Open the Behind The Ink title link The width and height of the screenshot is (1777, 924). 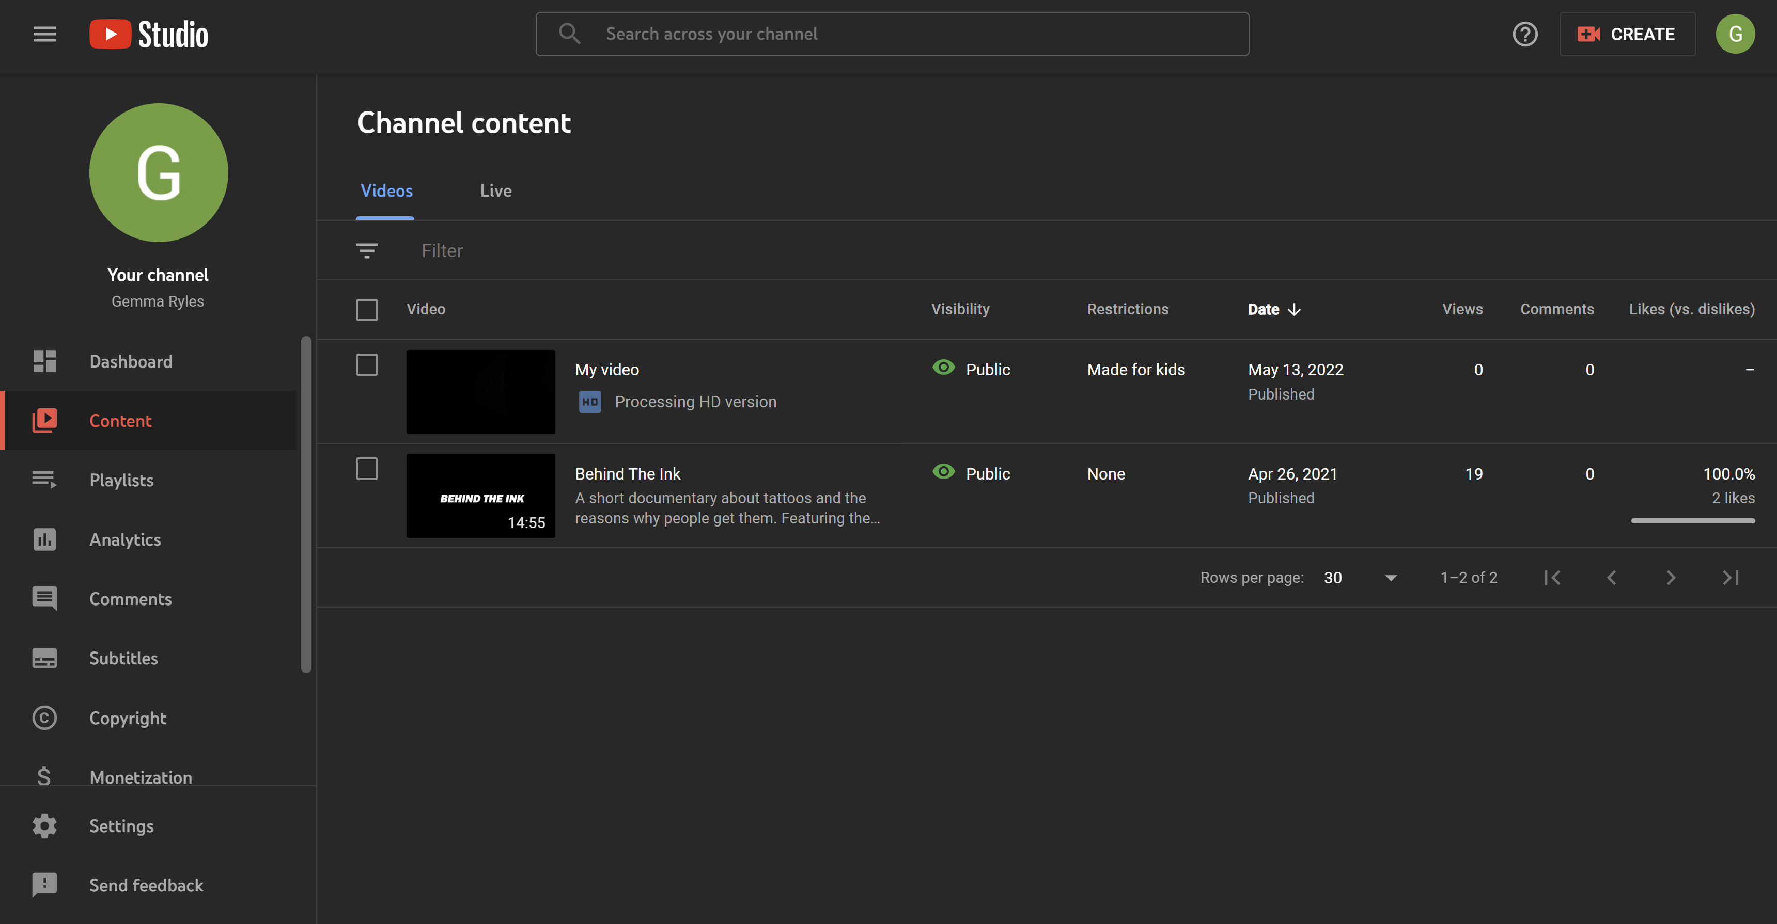(x=628, y=474)
